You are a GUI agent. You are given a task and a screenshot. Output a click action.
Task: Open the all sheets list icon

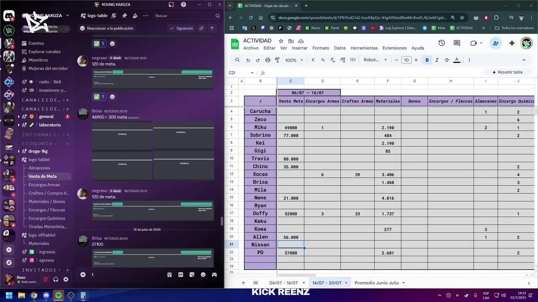click(x=256, y=283)
